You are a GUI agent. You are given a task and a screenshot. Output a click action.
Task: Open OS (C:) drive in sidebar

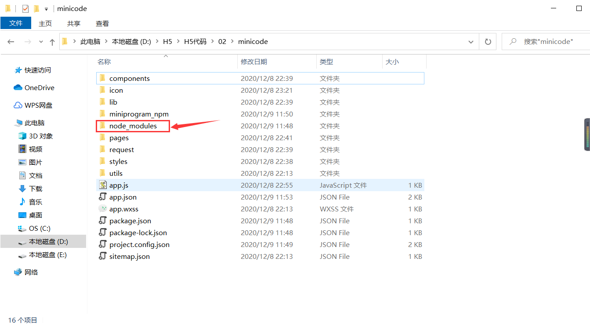click(x=34, y=228)
